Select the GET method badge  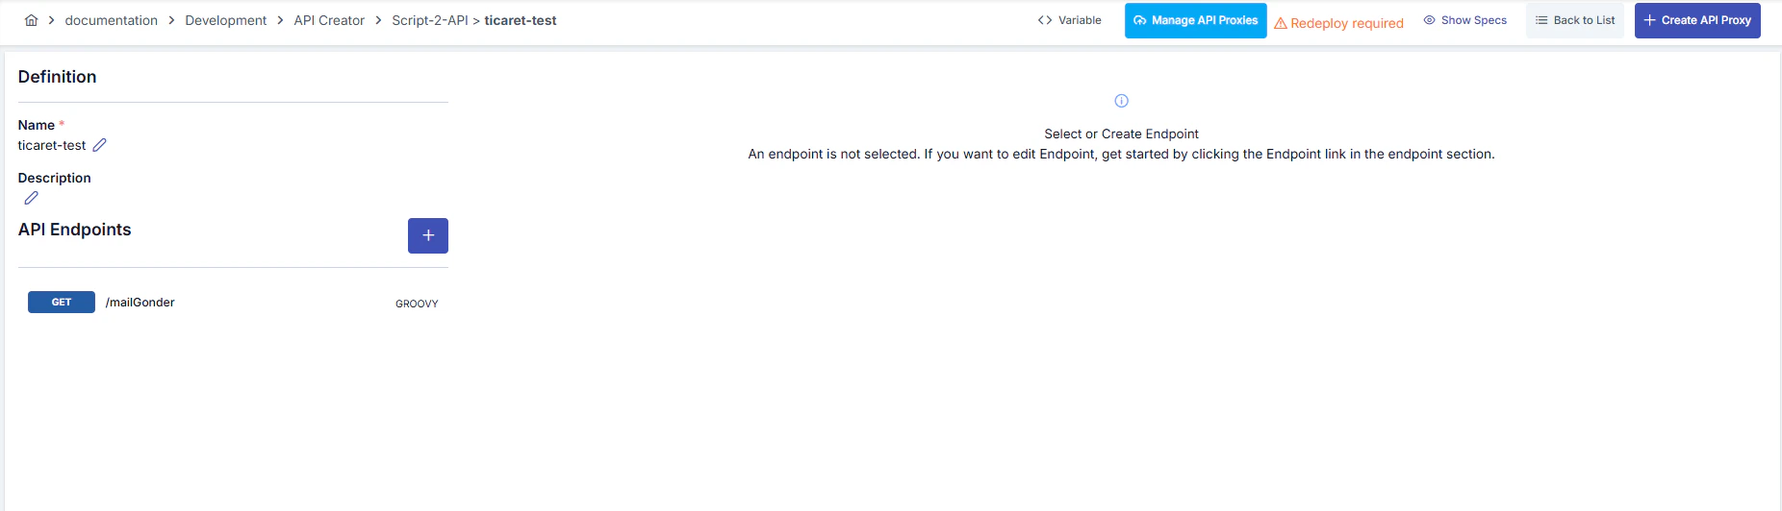tap(62, 302)
